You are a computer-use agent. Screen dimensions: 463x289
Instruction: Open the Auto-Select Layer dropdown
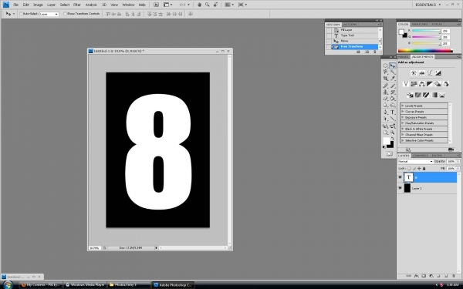[49, 14]
